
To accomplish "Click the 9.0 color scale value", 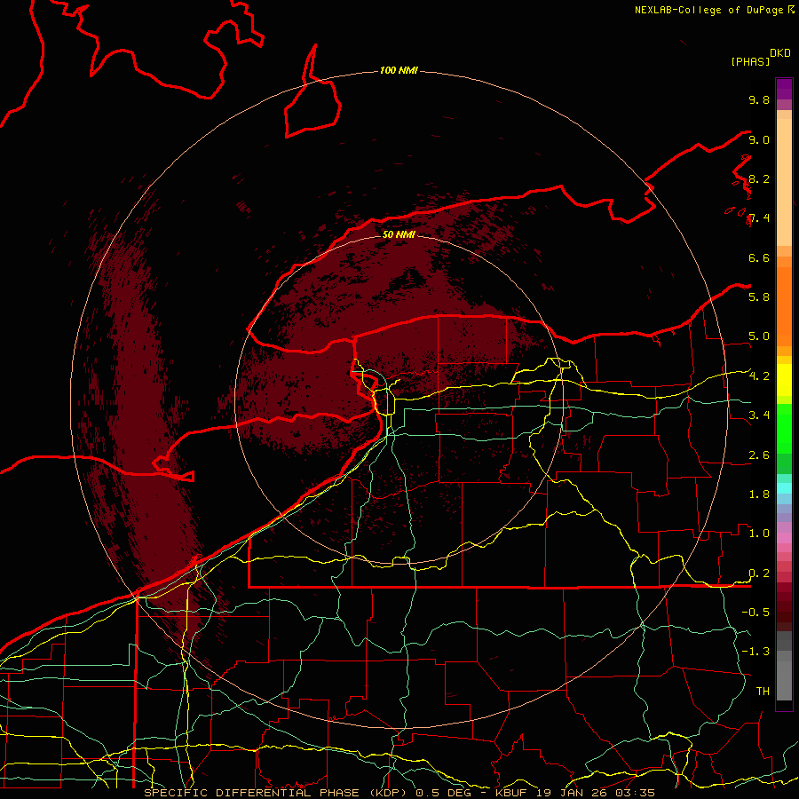I will [x=759, y=139].
